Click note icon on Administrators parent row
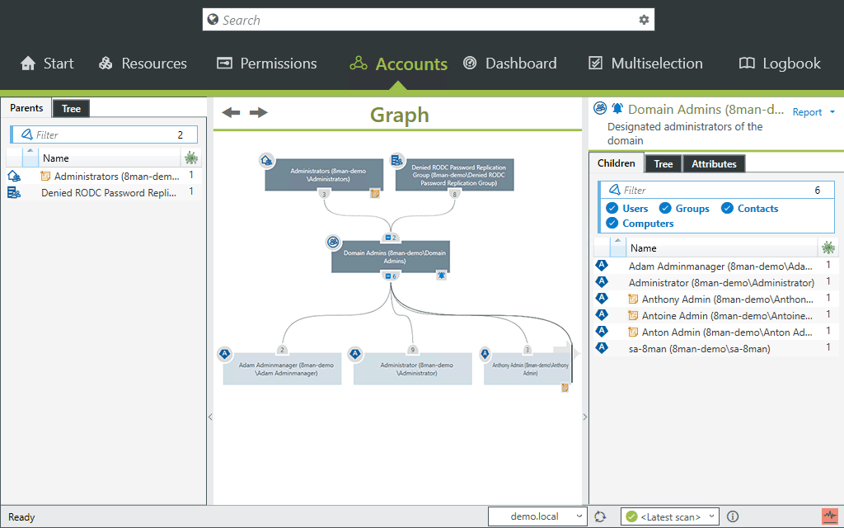 point(46,177)
